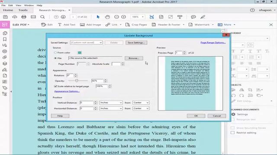The width and height of the screenshot is (277, 155).
Task: Open the Edit menu
Action: point(10,6)
